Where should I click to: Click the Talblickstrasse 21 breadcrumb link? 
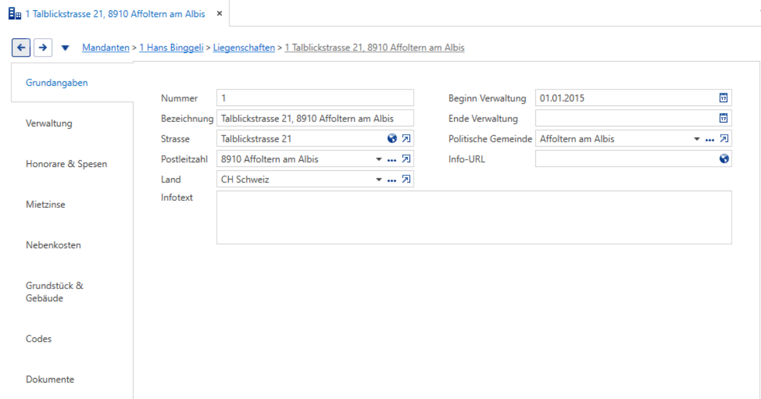374,48
